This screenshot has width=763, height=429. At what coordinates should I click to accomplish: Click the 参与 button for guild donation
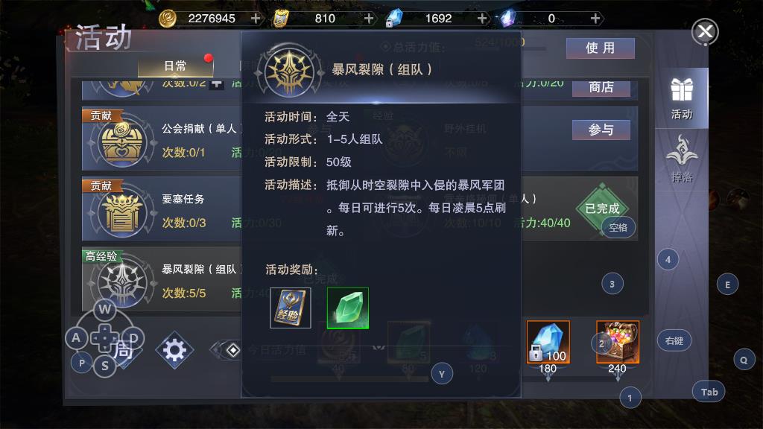tap(601, 130)
